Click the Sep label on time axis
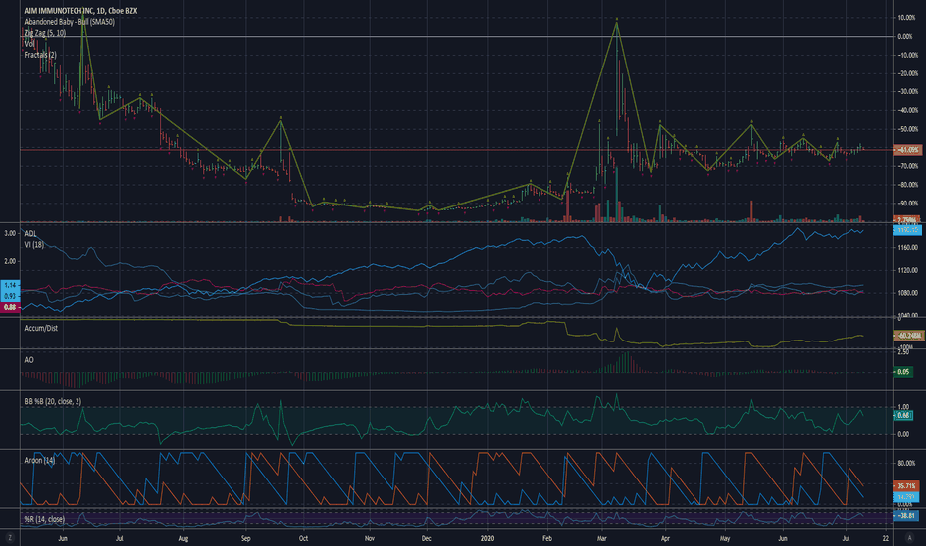The image size is (926, 546). [246, 538]
